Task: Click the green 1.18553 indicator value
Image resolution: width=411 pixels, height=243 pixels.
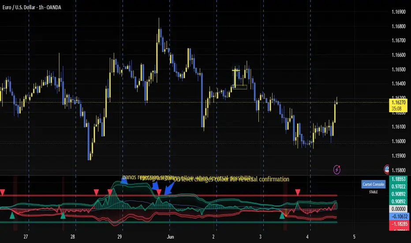Action: point(398,179)
